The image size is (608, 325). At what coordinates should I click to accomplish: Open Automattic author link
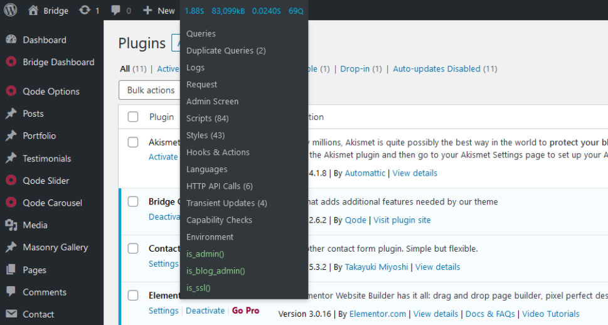click(x=365, y=173)
